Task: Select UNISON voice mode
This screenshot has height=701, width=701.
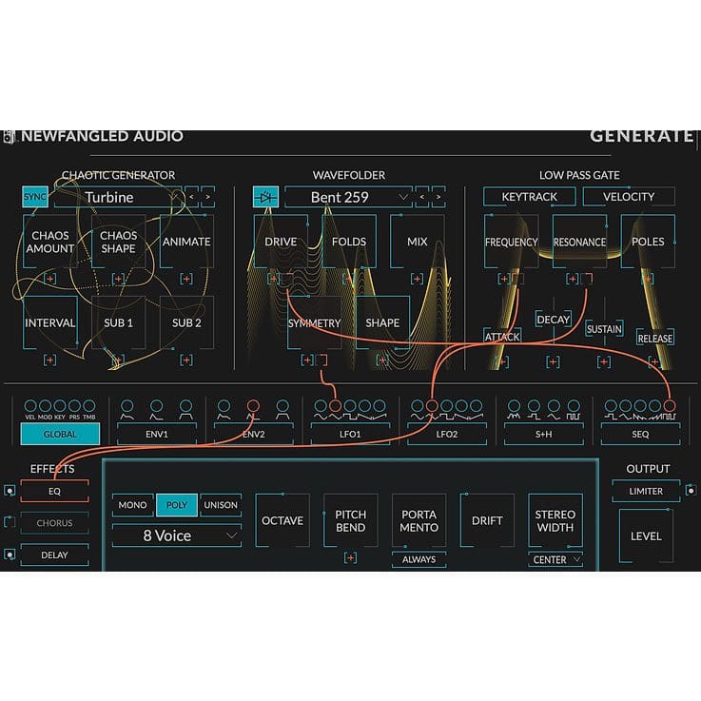Action: tap(221, 505)
